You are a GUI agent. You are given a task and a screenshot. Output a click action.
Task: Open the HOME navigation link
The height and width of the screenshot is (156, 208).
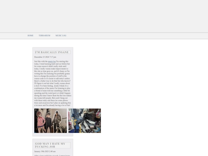point(30,35)
